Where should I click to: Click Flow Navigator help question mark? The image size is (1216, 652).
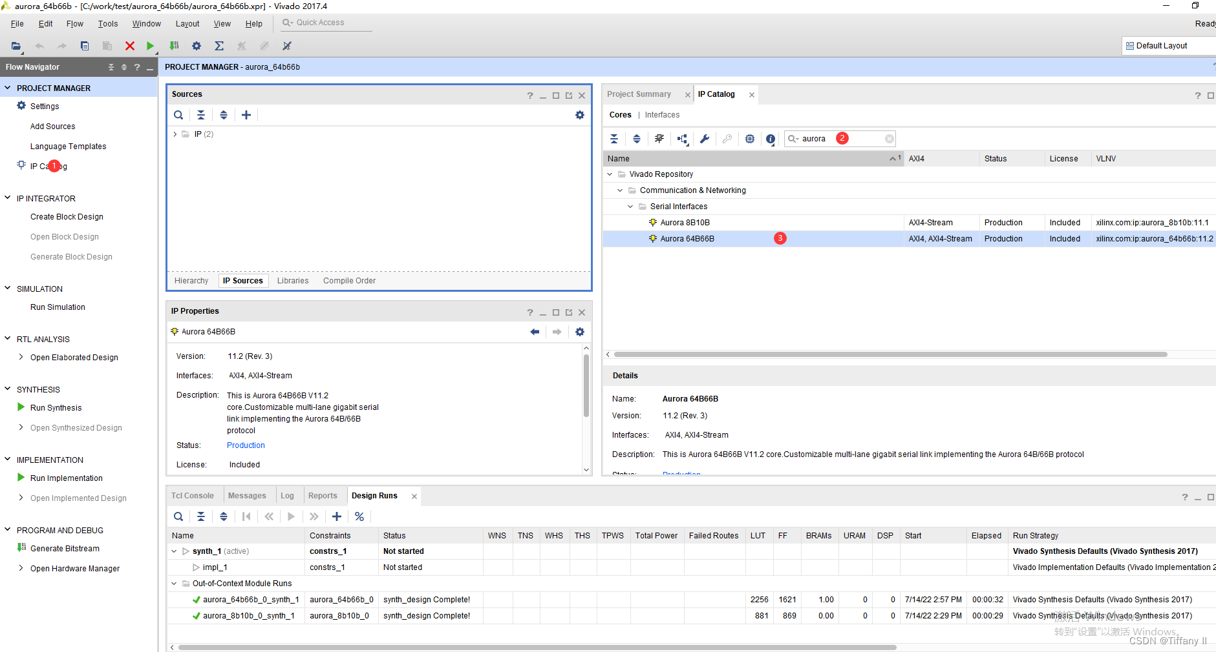(137, 67)
